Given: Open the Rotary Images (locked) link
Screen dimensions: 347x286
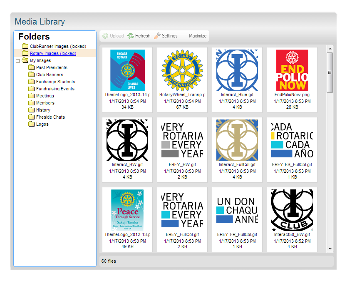Looking at the screenshot, I should point(53,53).
